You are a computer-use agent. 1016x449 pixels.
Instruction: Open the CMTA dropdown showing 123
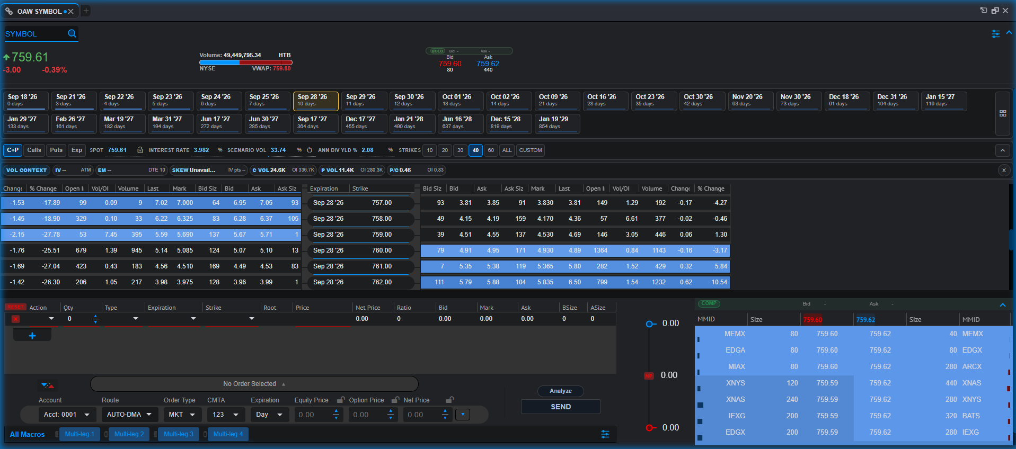point(225,415)
